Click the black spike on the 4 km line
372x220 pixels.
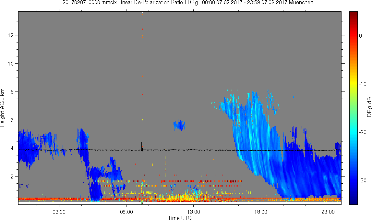point(142,147)
